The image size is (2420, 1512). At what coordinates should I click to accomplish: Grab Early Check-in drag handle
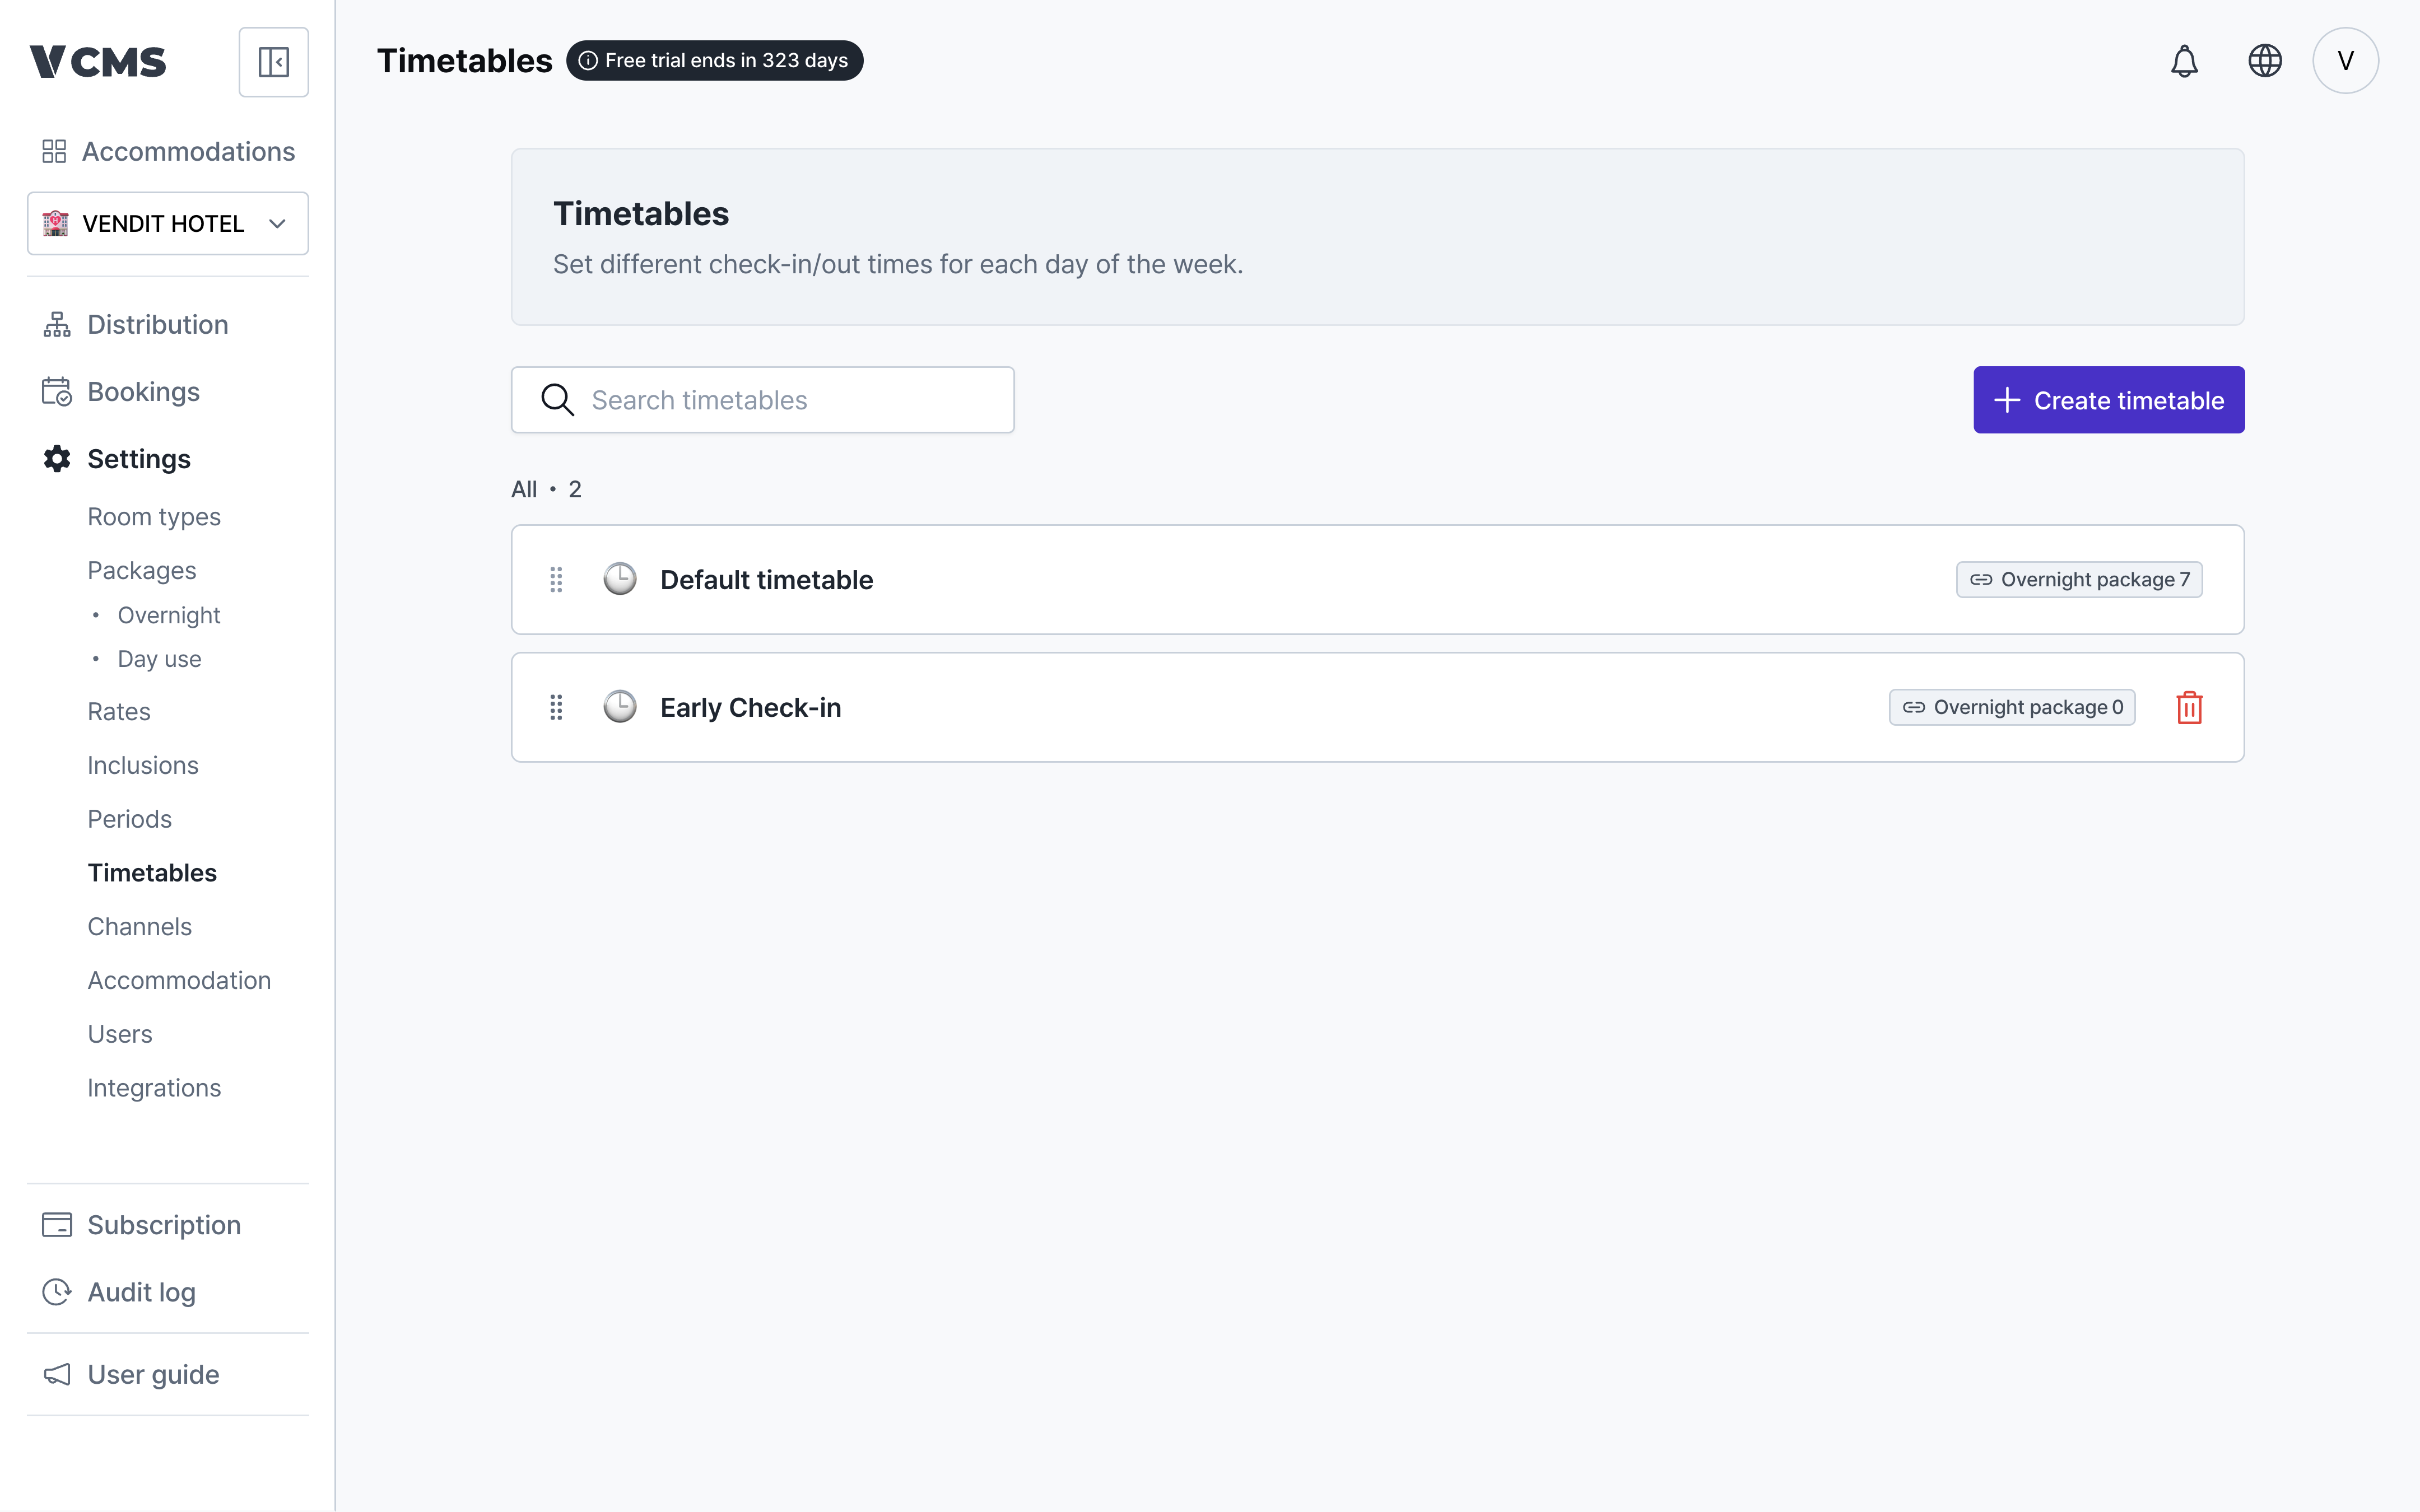556,707
